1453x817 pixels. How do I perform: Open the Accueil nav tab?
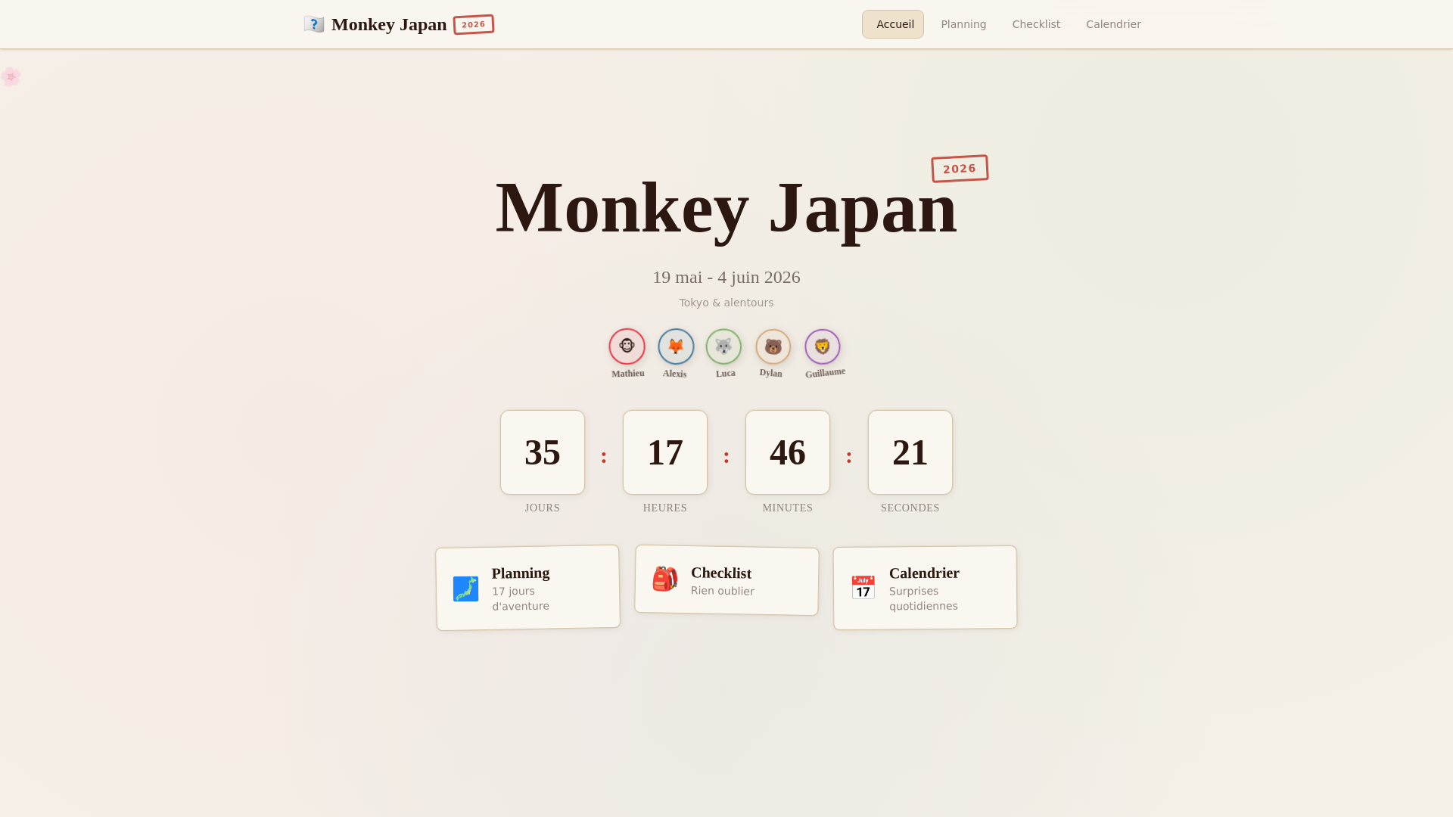pyautogui.click(x=893, y=24)
